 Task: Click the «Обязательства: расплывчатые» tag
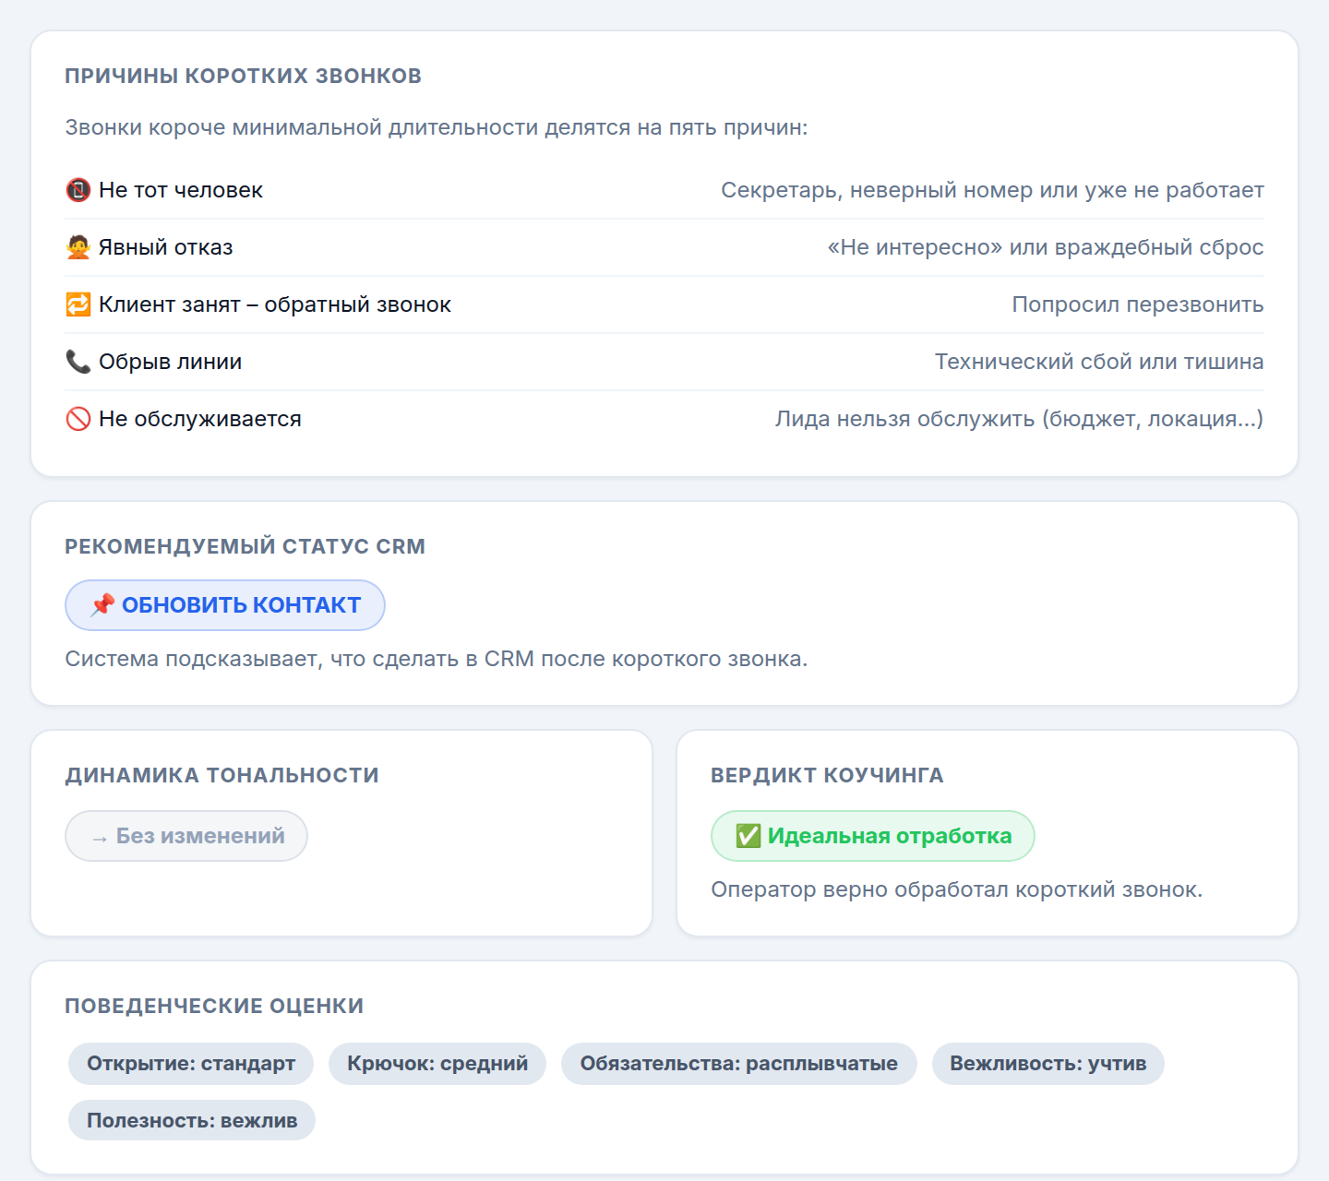(739, 1064)
